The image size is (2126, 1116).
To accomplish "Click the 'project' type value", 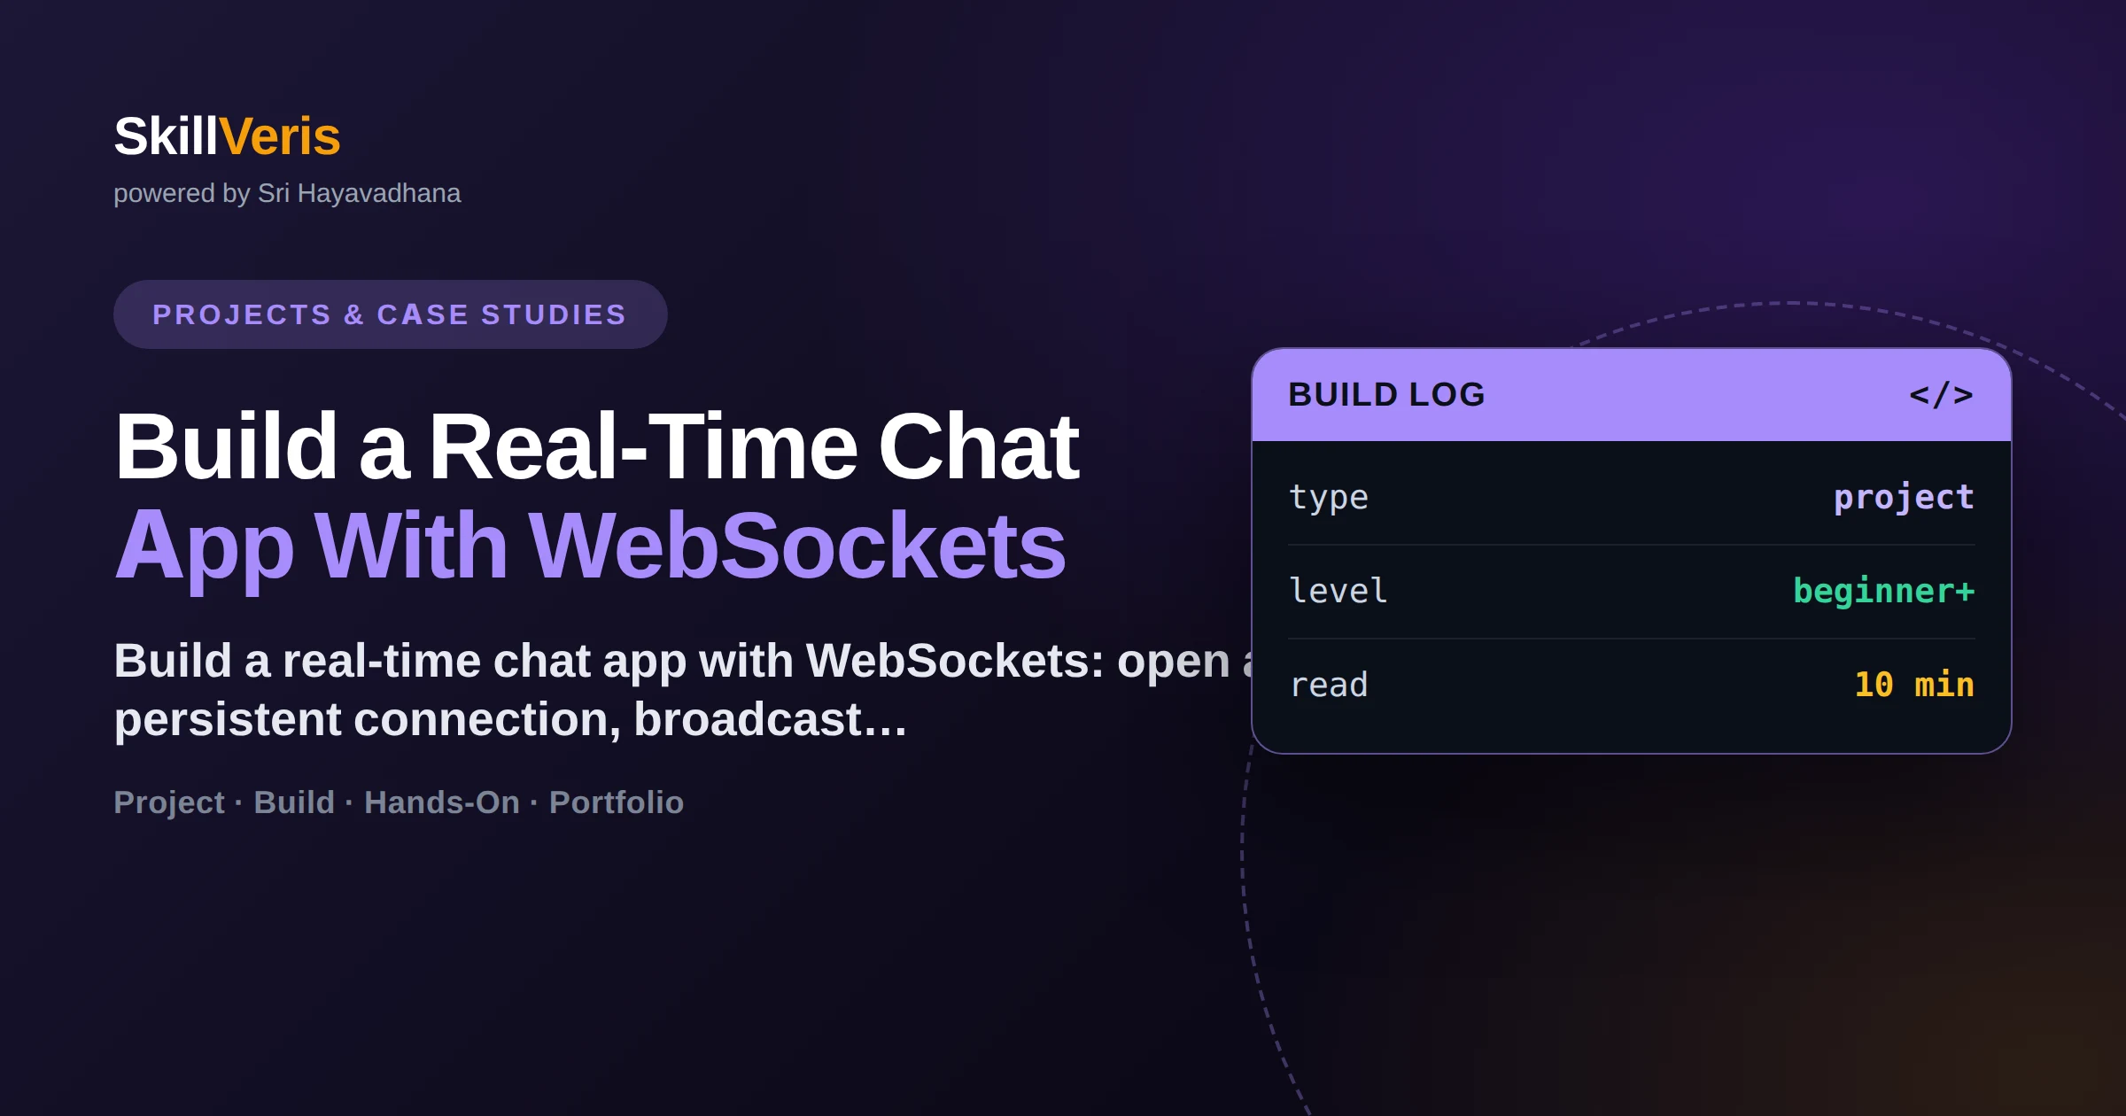I will pyautogui.click(x=1904, y=497).
